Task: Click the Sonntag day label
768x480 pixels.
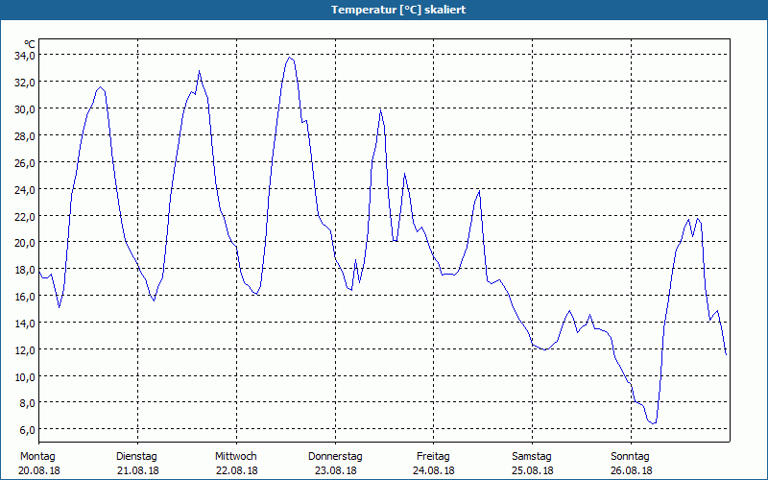Action: click(x=630, y=457)
